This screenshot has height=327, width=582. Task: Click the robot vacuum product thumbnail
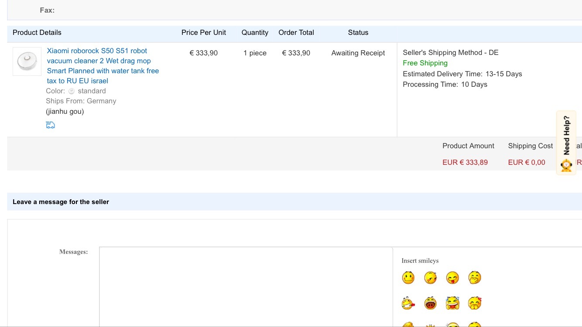click(x=27, y=61)
